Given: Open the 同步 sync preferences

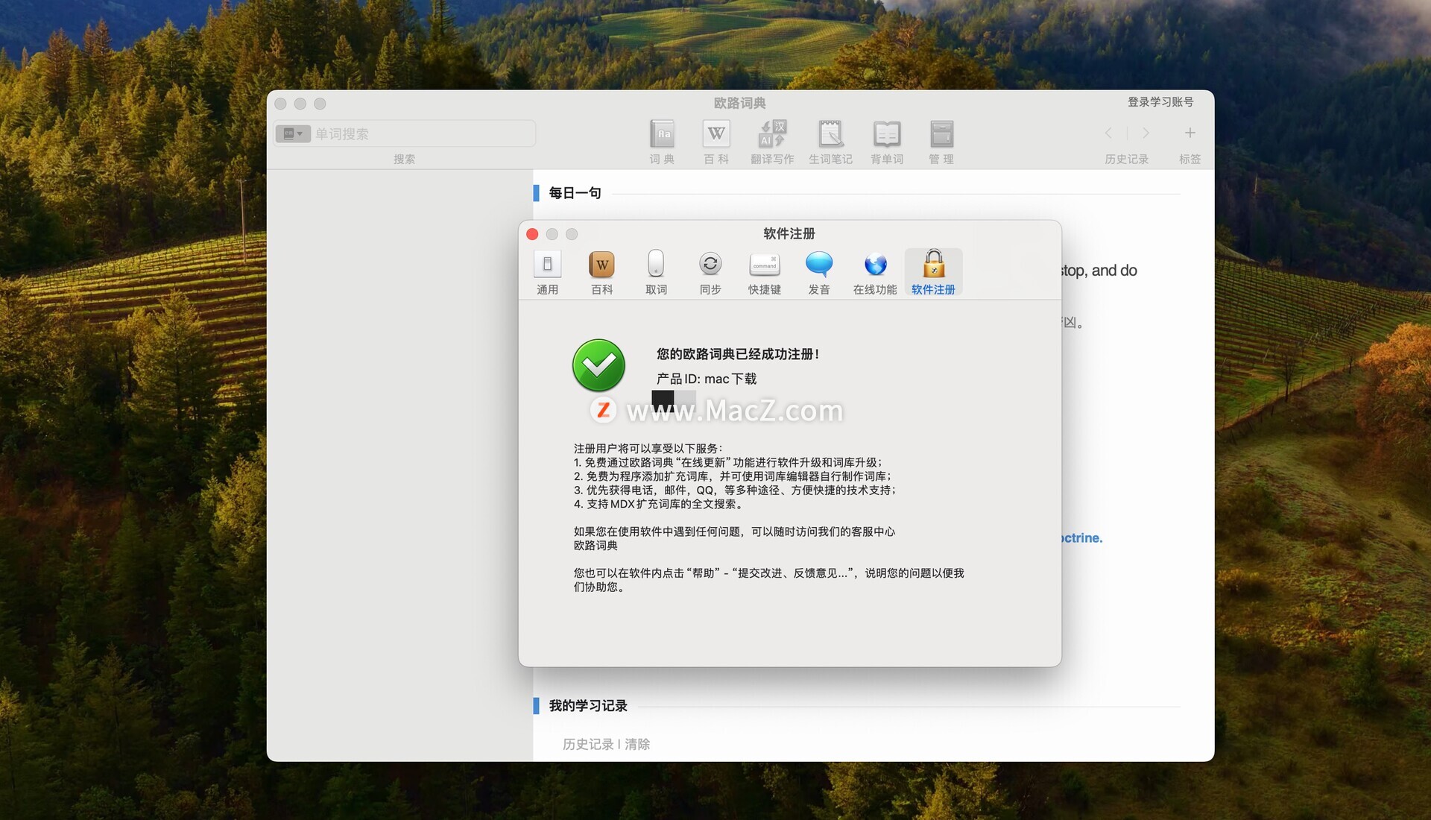Looking at the screenshot, I should coord(710,273).
